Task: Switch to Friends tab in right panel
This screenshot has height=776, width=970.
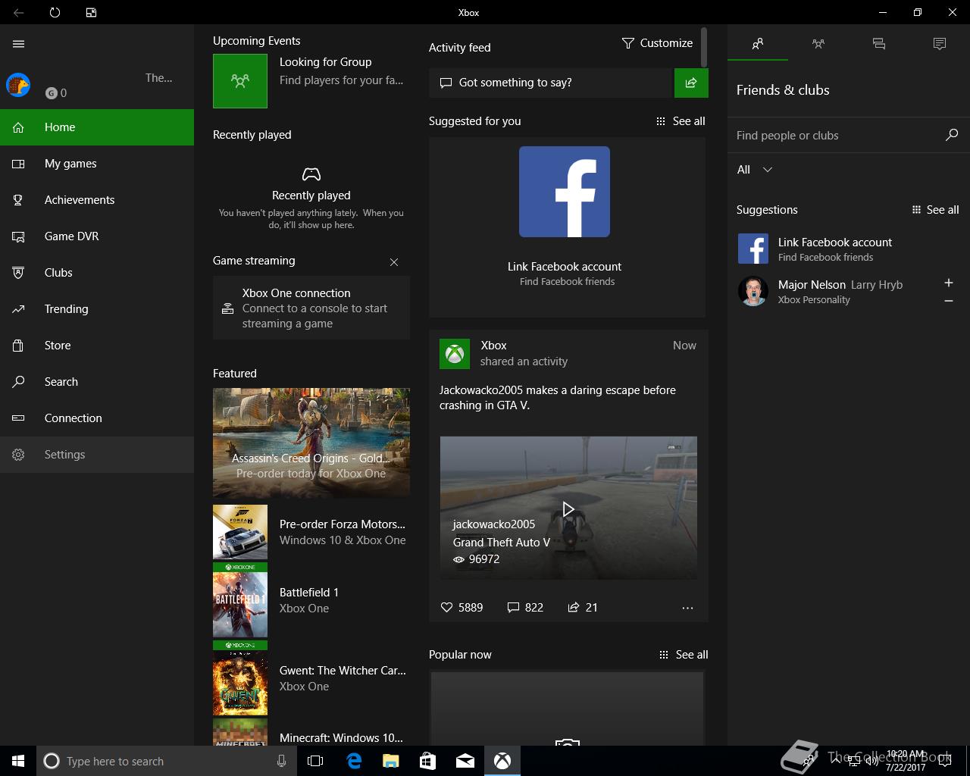Action: click(758, 44)
